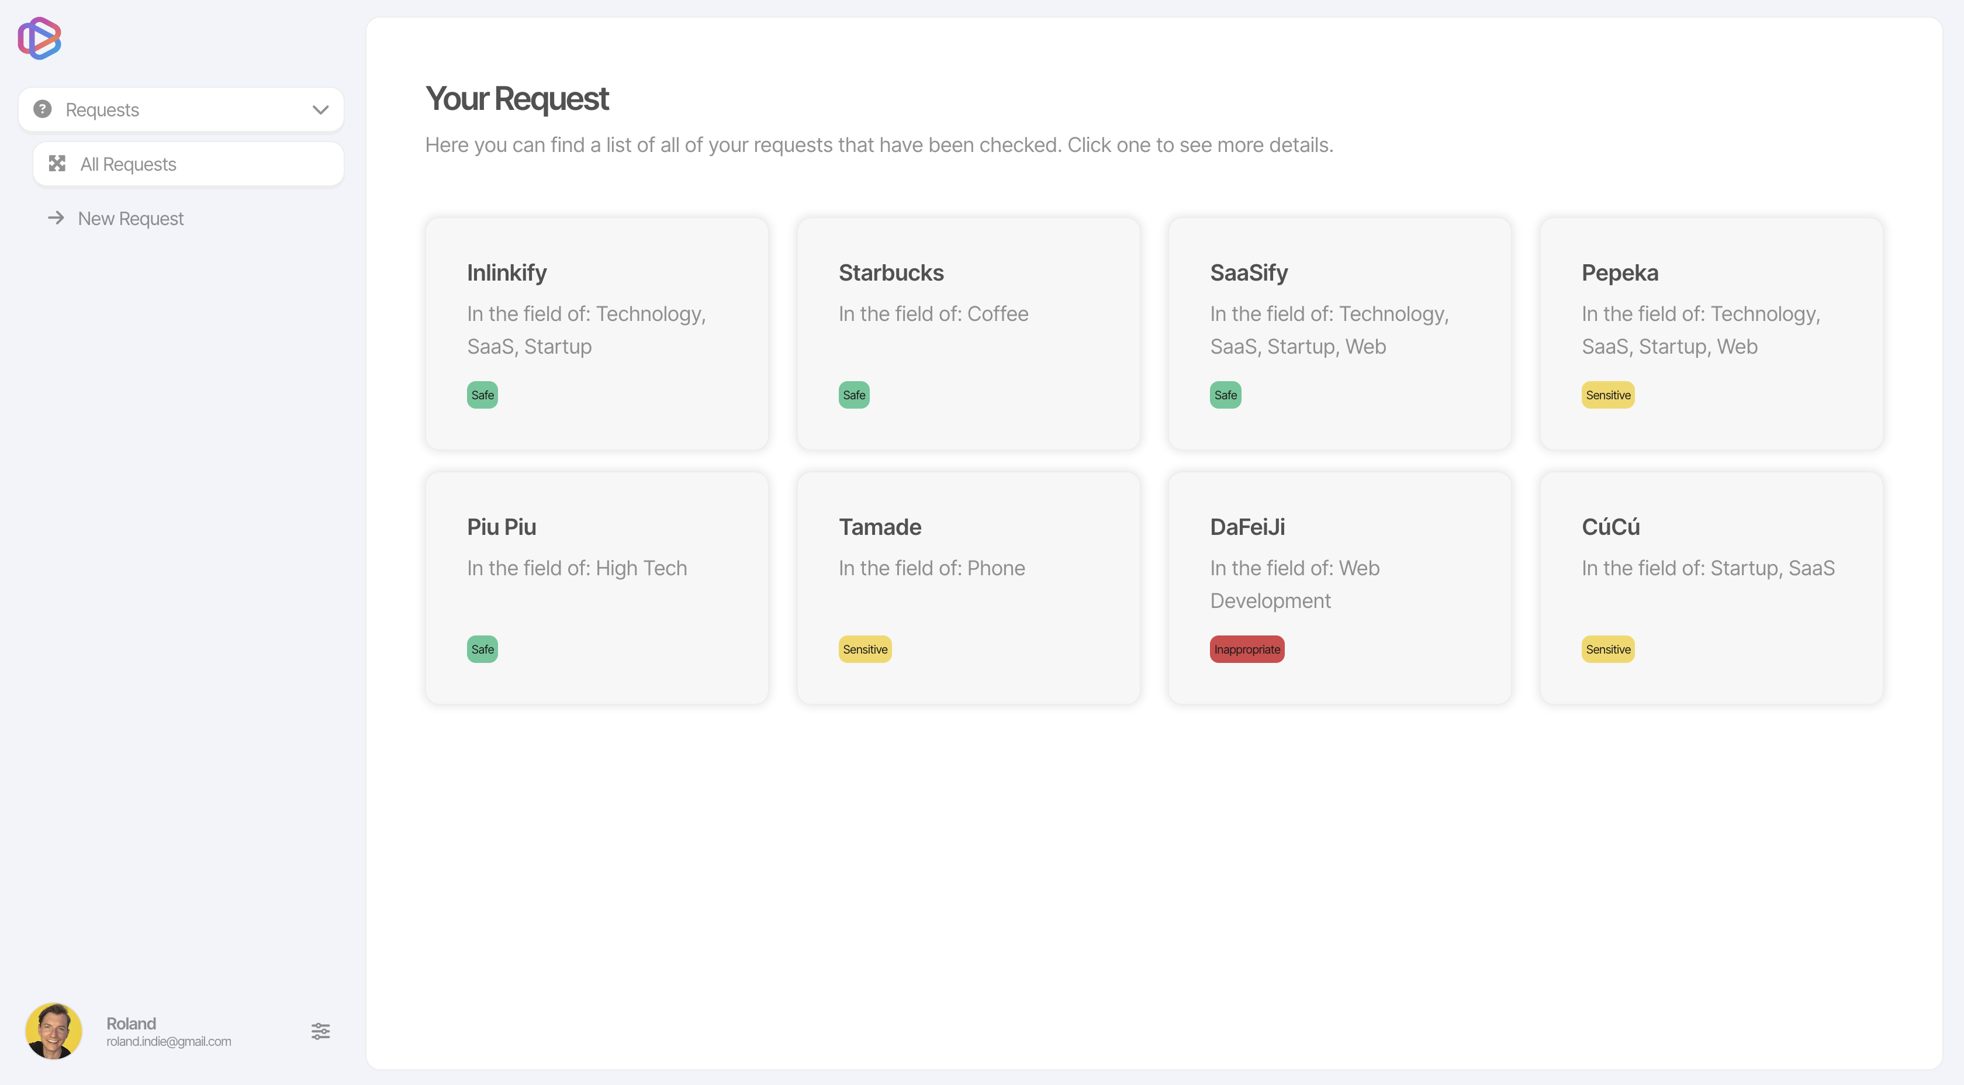1964x1085 pixels.
Task: Click the app logo icon
Action: [x=40, y=38]
